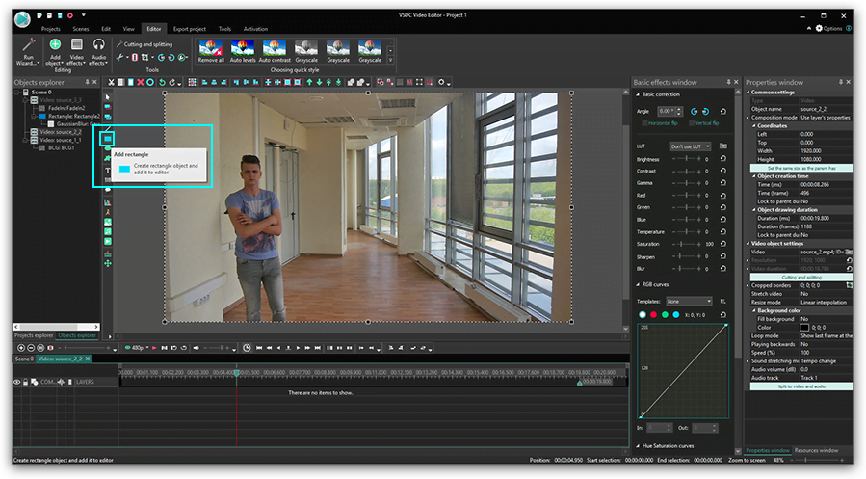The width and height of the screenshot is (866, 479).
Task: Click the rotate clockwise angle icon
Action: point(705,111)
